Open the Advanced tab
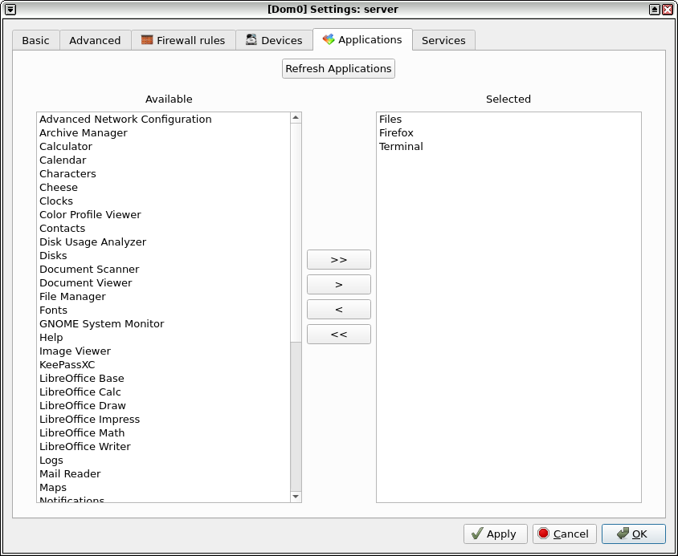This screenshot has width=678, height=556. click(x=95, y=39)
